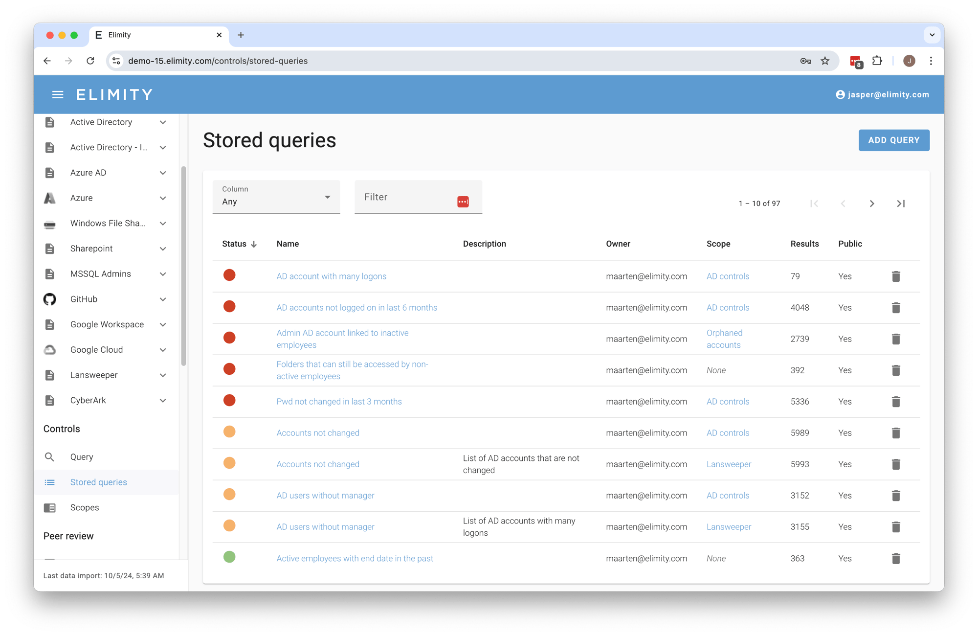Viewport: 978px width, 636px height.
Task: Expand the Azure AD sidebar entry
Action: pyautogui.click(x=163, y=172)
